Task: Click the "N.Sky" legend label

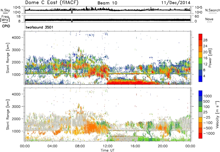Action: (x=5, y=10)
